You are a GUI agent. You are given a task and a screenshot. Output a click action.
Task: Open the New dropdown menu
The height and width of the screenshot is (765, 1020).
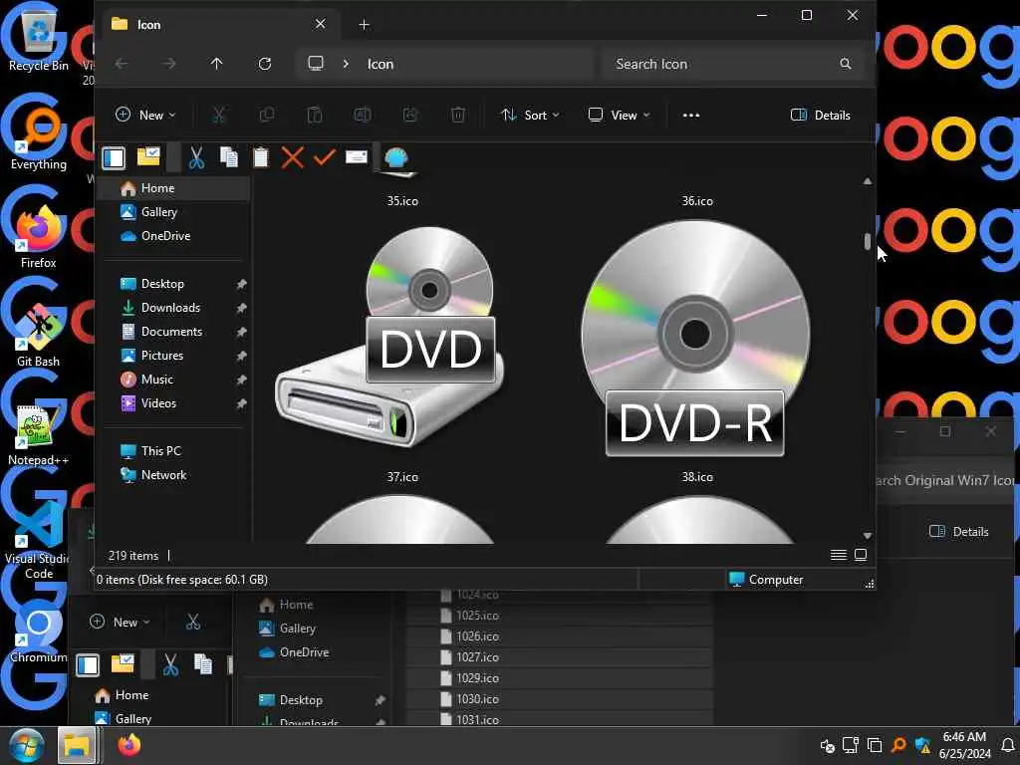[x=145, y=116]
